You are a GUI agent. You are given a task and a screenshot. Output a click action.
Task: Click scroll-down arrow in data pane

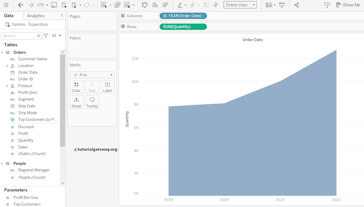(63, 183)
